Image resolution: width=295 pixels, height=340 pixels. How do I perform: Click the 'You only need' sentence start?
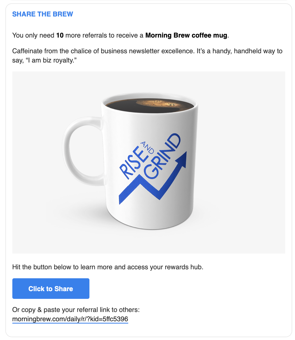[x=33, y=35]
